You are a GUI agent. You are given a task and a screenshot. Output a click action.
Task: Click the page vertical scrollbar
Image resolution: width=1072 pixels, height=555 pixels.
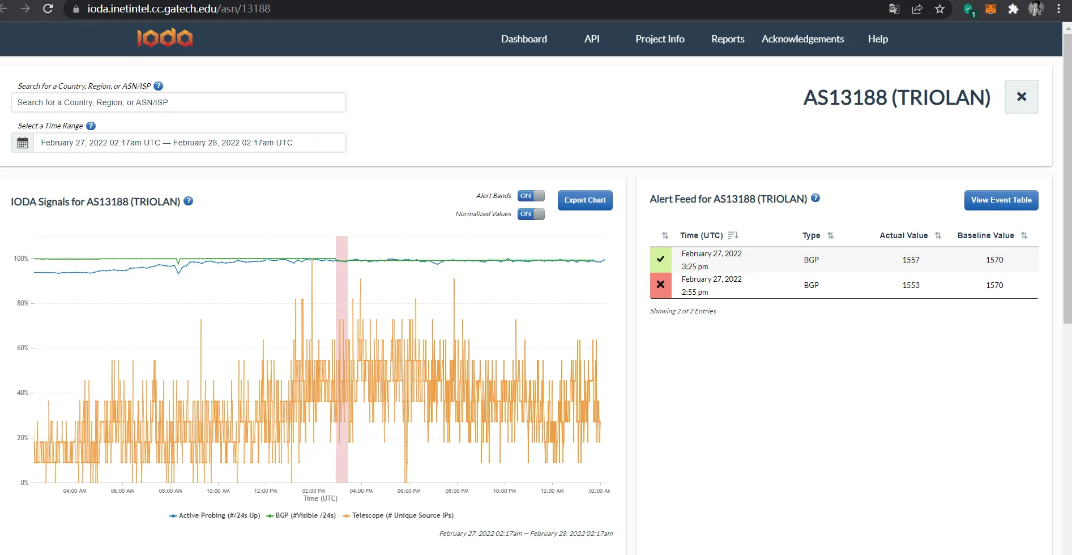tap(1067, 178)
